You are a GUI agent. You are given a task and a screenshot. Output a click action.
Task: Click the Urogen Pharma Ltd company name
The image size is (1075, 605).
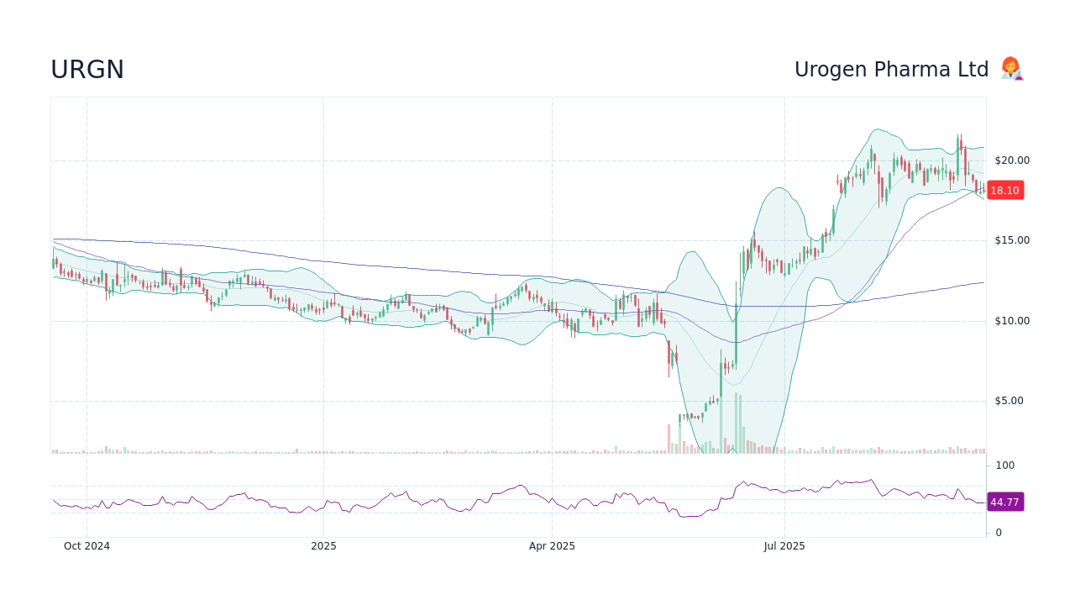pyautogui.click(x=892, y=70)
